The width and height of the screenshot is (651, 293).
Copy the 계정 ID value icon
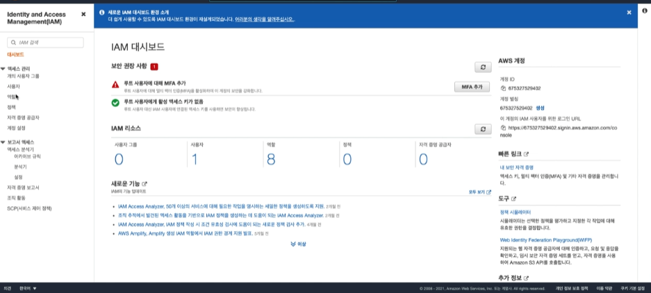[503, 88]
